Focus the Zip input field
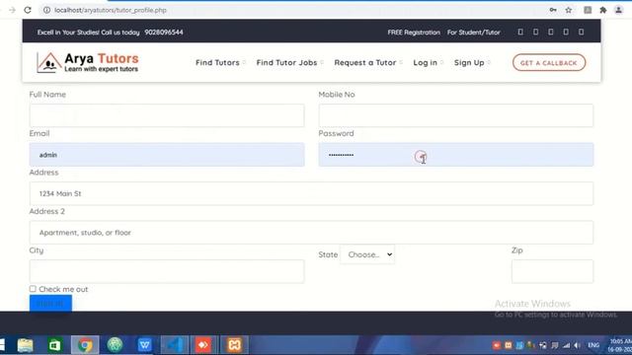632x355 pixels. point(552,271)
